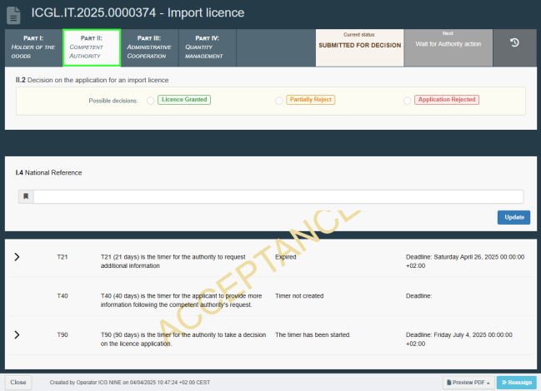This screenshot has height=391, width=541.
Task: Switch to Part I Holder of the goods tab
Action: 33,47
